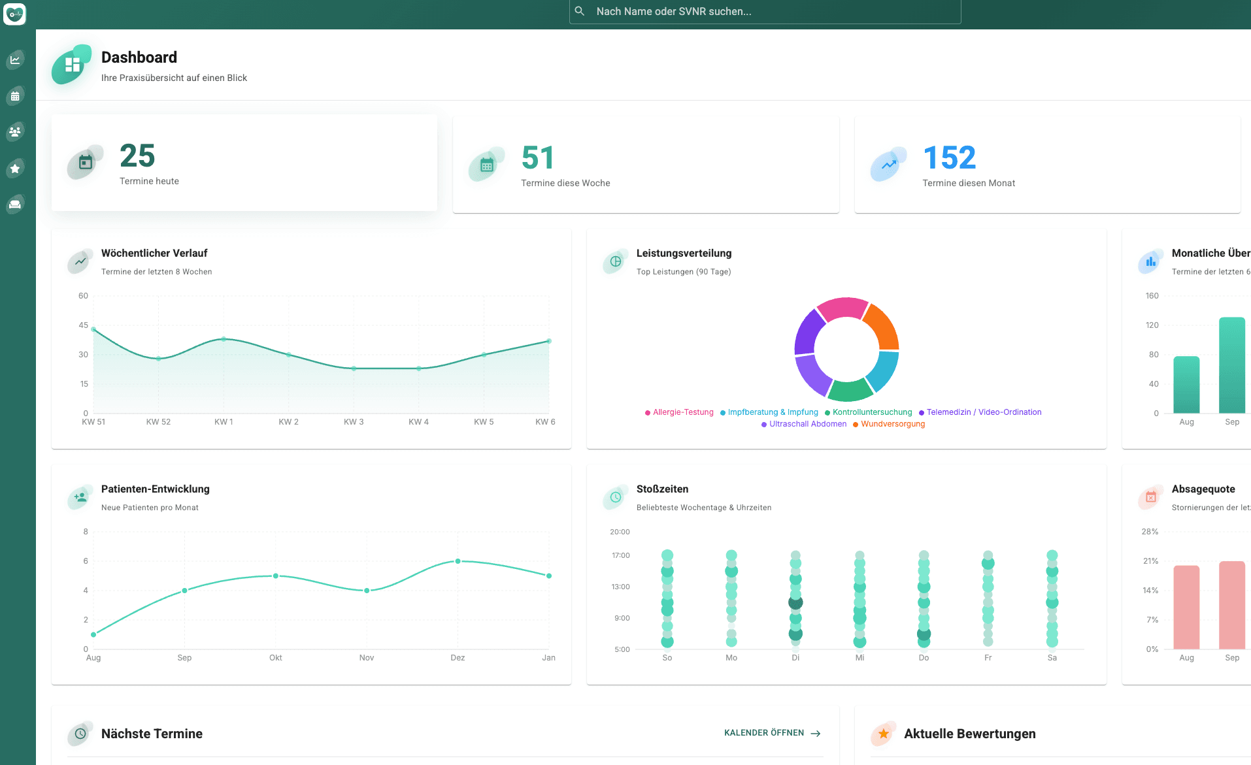Click the magnifier icon in the search bar

click(579, 11)
